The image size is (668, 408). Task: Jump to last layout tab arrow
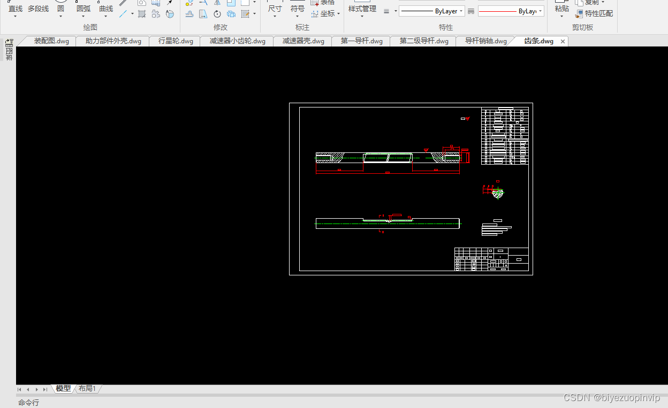click(x=45, y=389)
